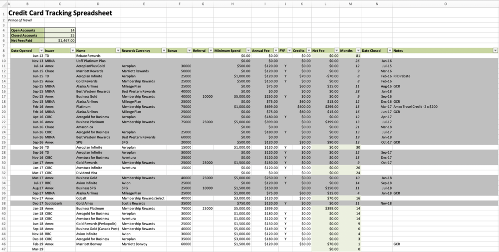Expand the Bonus column filter
The image size is (499, 252).
(189, 50)
